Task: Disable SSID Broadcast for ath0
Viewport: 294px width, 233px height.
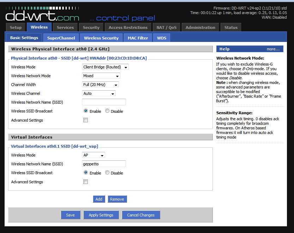Action: point(107,111)
